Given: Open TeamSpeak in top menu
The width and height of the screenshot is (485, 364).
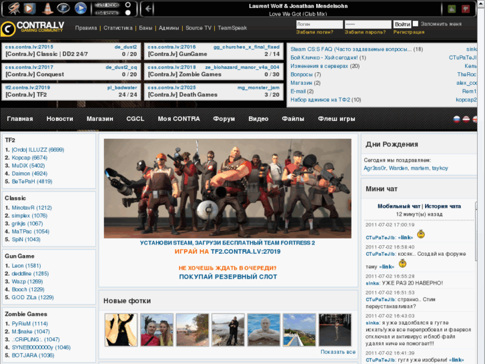Looking at the screenshot, I should [232, 28].
